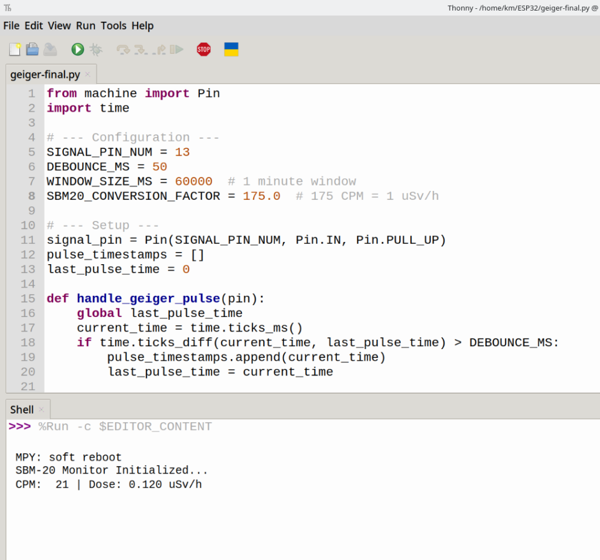Open the View menu
Viewport: 600px width, 560px height.
[59, 26]
